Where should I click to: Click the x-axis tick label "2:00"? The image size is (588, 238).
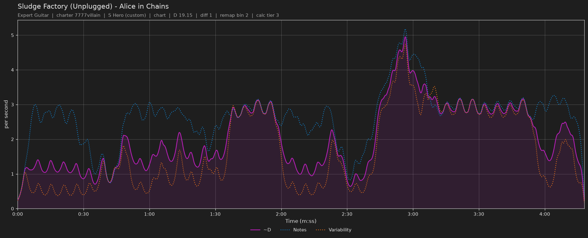(x=281, y=214)
